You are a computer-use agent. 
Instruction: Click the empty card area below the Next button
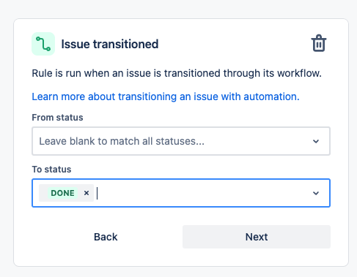pos(181,257)
